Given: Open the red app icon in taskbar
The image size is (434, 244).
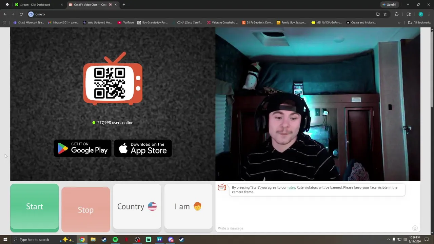Looking at the screenshot, I should 126,240.
